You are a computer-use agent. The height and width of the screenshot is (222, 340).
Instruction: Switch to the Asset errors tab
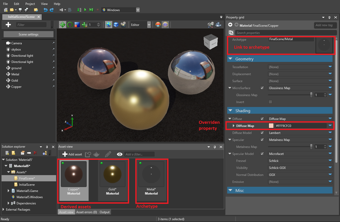coord(86,212)
